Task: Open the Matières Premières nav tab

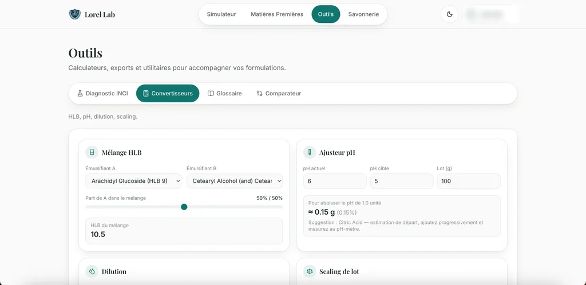Action: pos(277,14)
